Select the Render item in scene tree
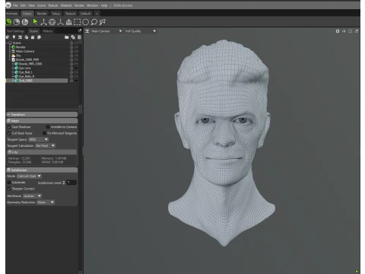365x274 pixels. (21, 47)
